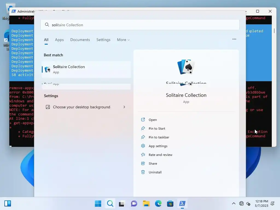The image size is (280, 210).
Task: Open the search options ellipsis menu
Action: pyautogui.click(x=234, y=39)
